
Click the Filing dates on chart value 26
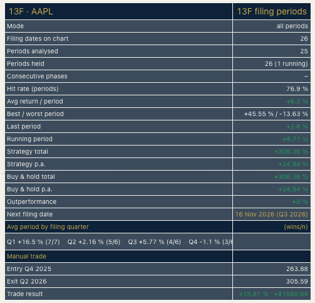coord(304,39)
